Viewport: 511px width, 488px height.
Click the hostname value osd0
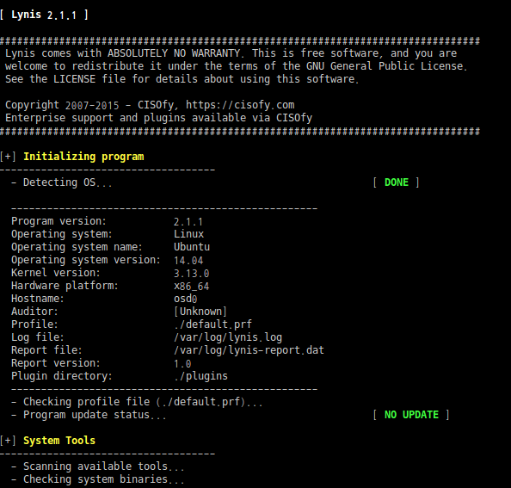click(186, 299)
